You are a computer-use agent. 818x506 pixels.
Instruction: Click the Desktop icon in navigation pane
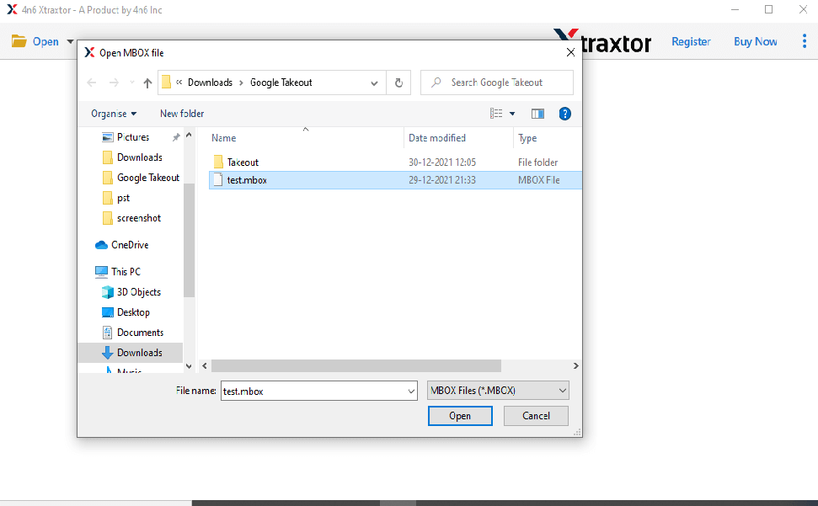coord(108,312)
